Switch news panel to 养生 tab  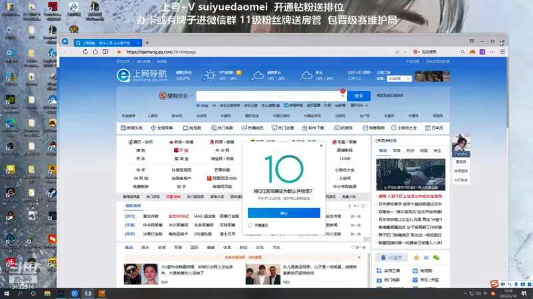438,151
